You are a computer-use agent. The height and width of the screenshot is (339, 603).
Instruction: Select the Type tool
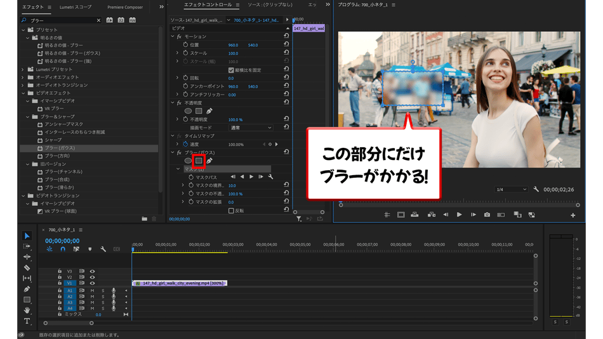[27, 321]
